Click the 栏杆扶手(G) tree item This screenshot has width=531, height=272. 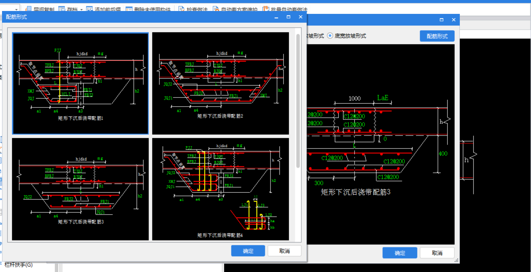pos(19,265)
